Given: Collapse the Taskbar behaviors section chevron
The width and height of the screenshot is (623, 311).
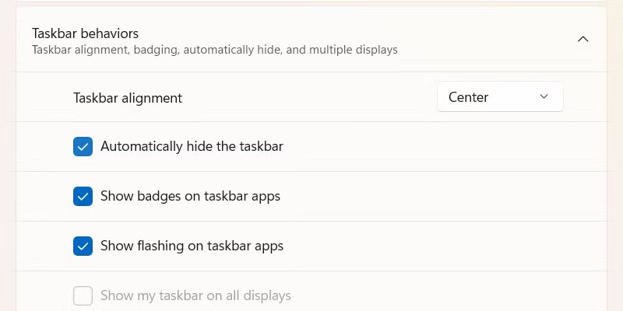Looking at the screenshot, I should pos(583,39).
